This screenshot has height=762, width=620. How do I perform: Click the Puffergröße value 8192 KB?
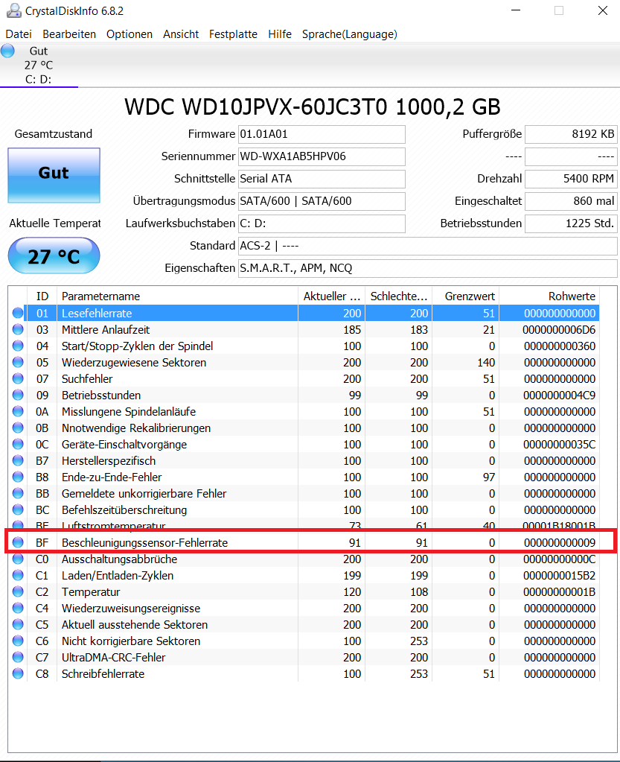coord(571,134)
